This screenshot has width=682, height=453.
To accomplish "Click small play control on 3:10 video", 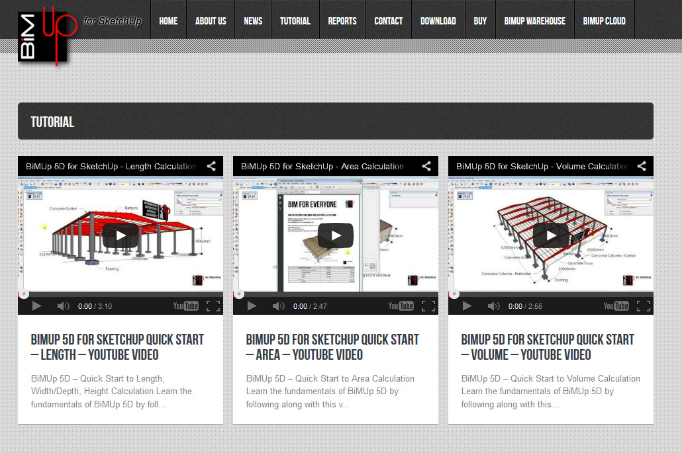I will [36, 306].
